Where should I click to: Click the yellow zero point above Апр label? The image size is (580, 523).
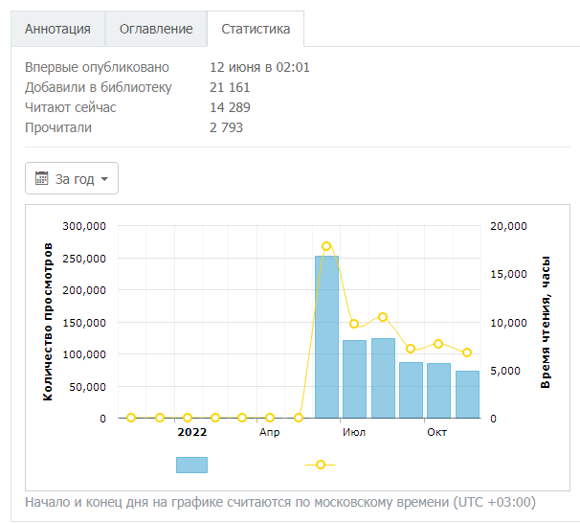(x=271, y=418)
